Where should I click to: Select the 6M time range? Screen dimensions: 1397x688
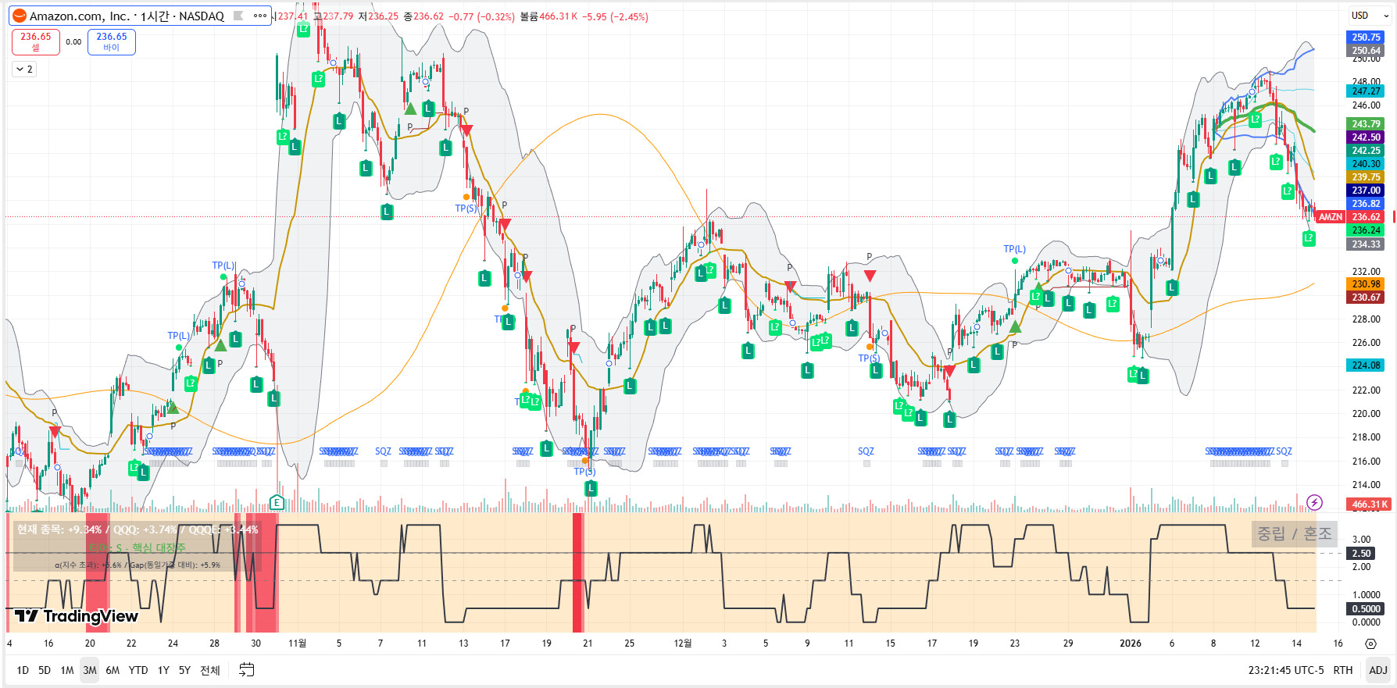(113, 670)
